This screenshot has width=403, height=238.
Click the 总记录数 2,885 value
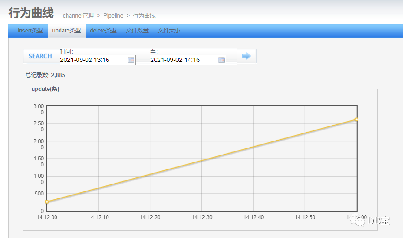point(58,75)
